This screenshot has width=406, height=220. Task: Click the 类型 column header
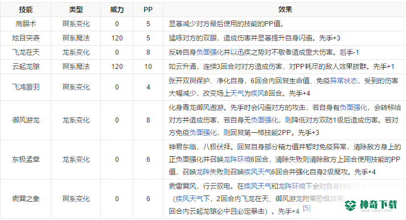pyautogui.click(x=76, y=10)
